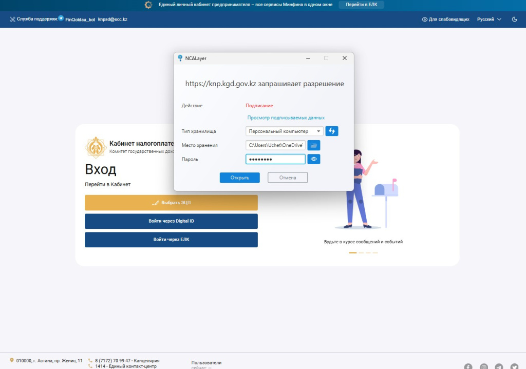Open the Telegram social icon in the footer

tap(499, 367)
